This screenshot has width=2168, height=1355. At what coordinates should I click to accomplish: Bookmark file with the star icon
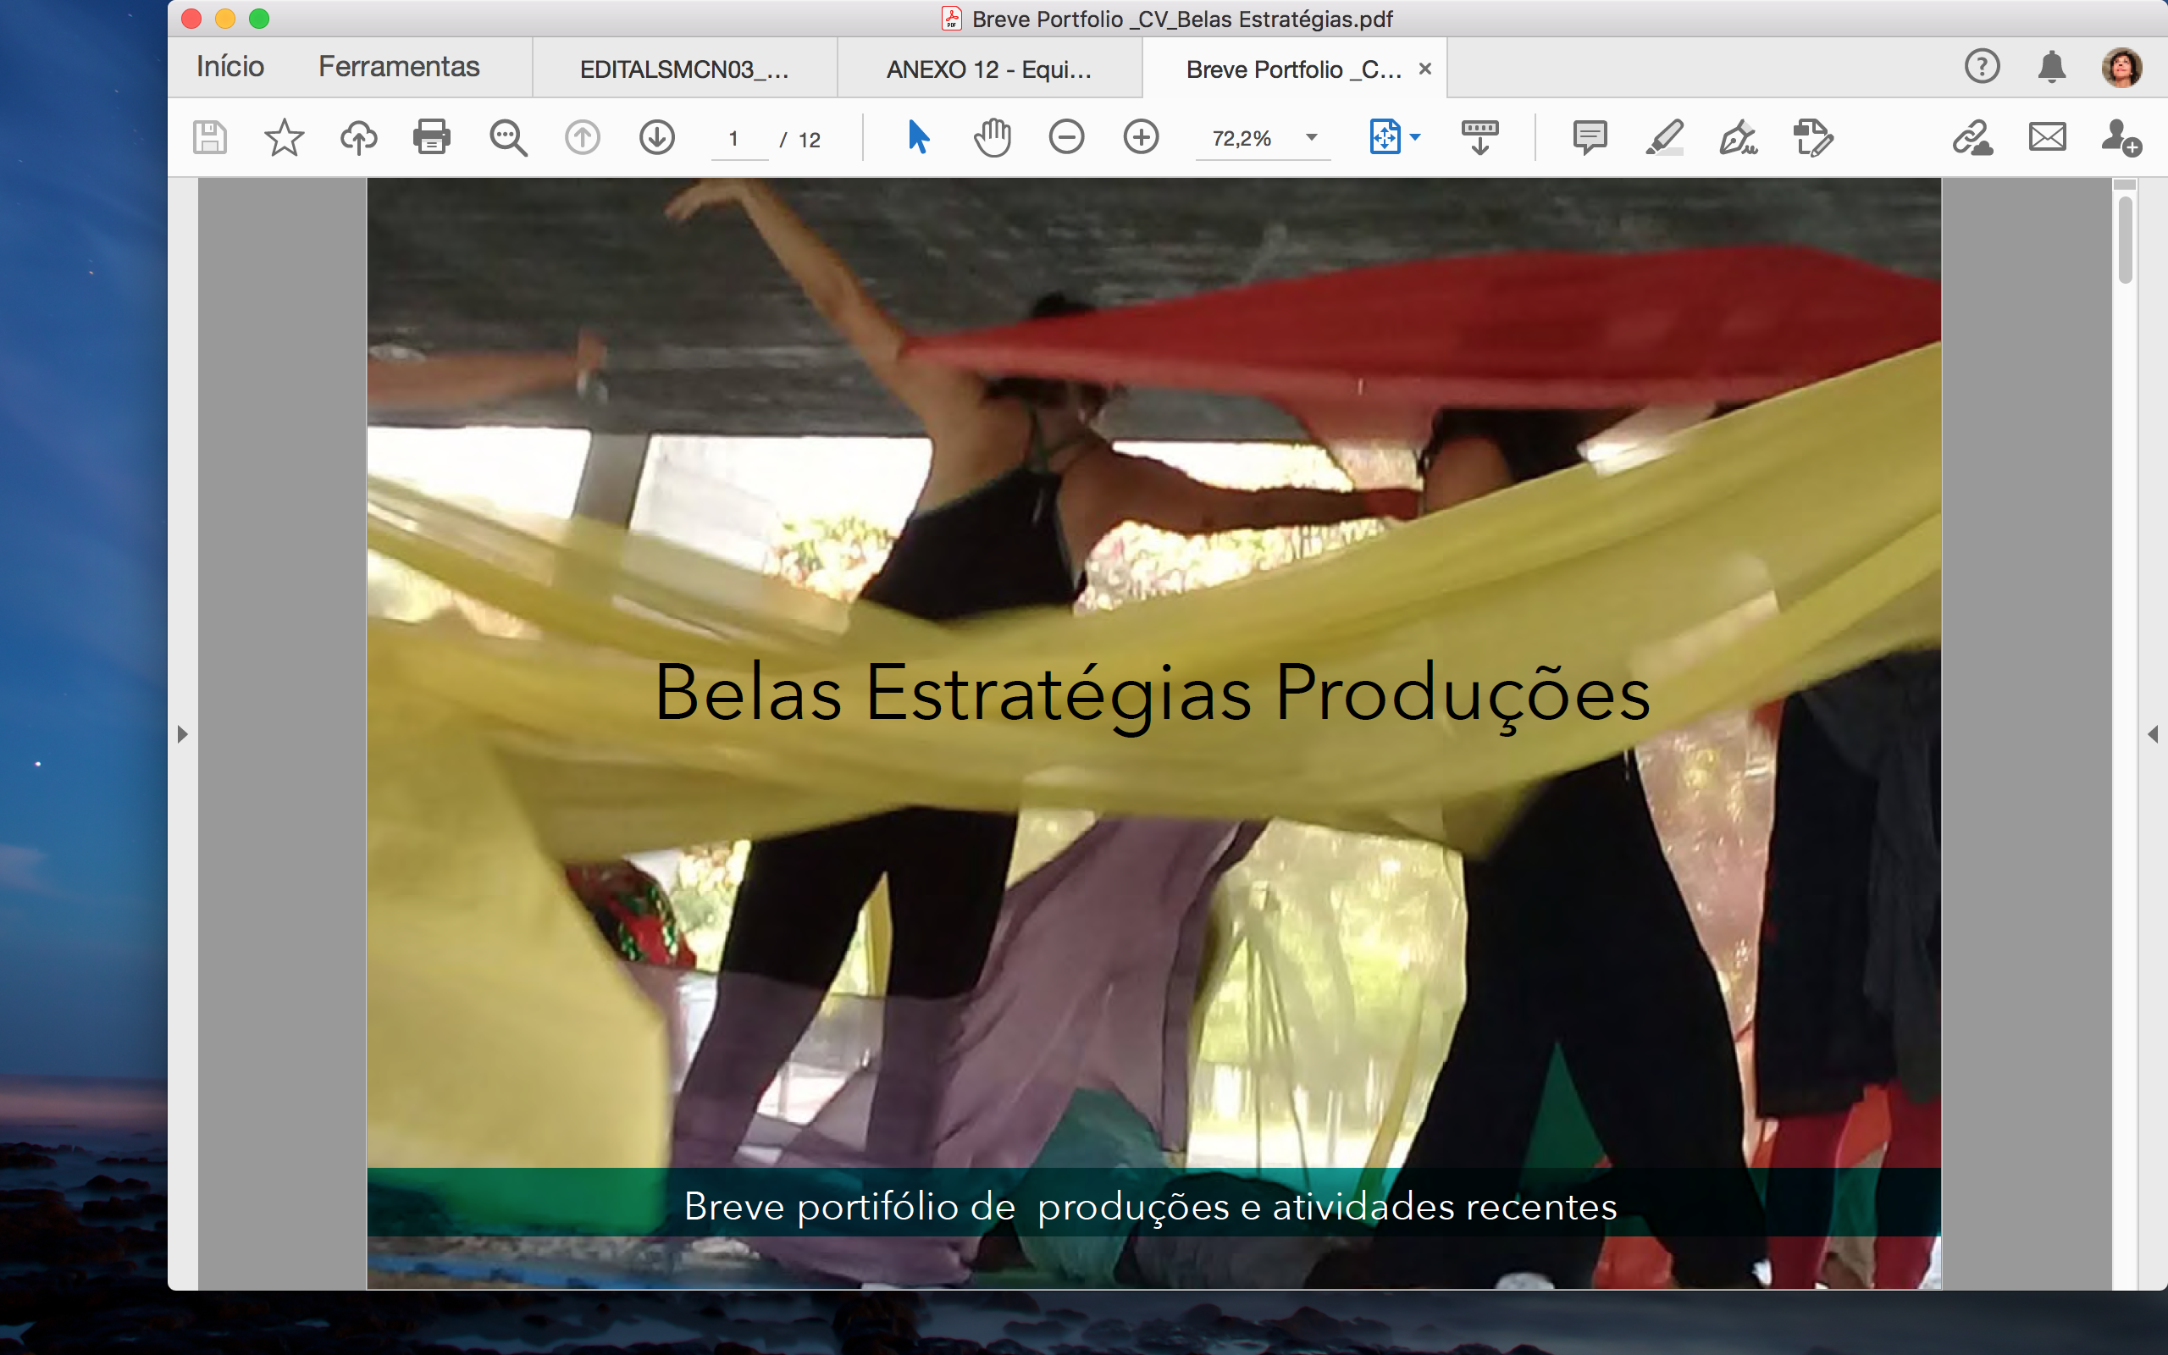pos(284,138)
